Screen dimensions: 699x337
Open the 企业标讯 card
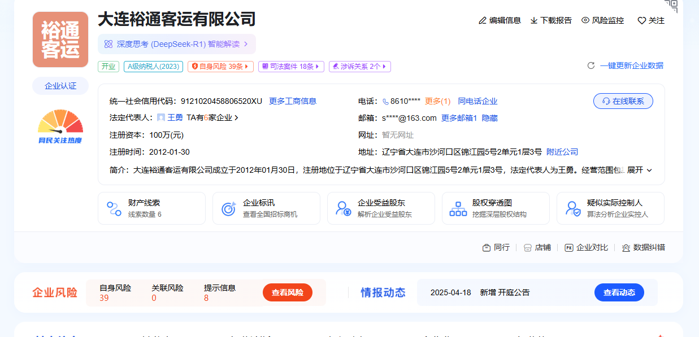coord(266,208)
